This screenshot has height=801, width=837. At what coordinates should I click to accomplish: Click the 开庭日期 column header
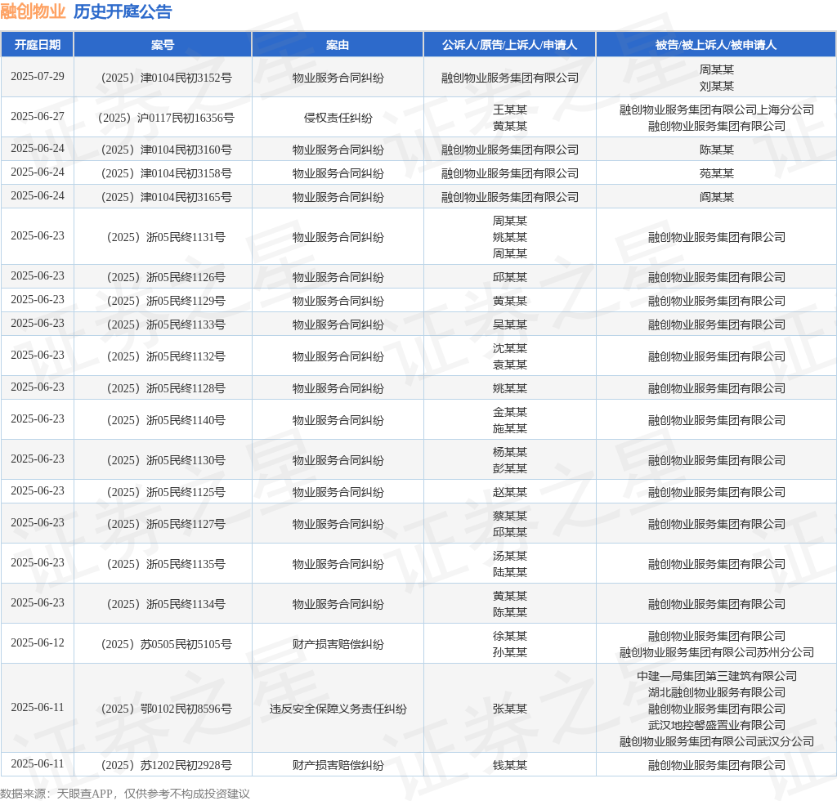click(x=38, y=45)
